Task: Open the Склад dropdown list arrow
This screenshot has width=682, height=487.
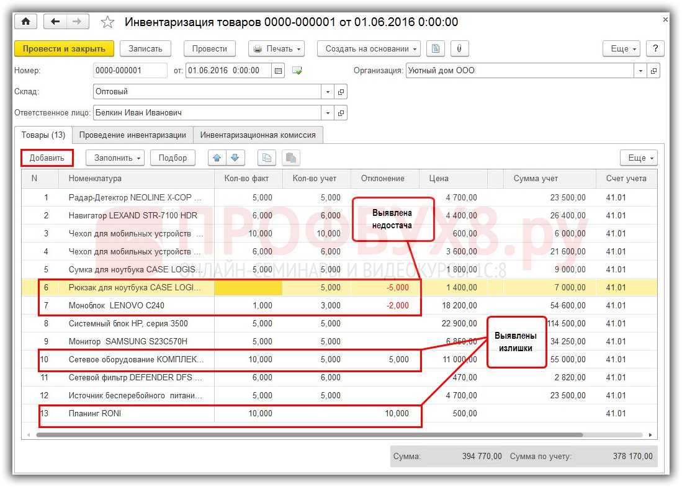Action: pyautogui.click(x=328, y=92)
